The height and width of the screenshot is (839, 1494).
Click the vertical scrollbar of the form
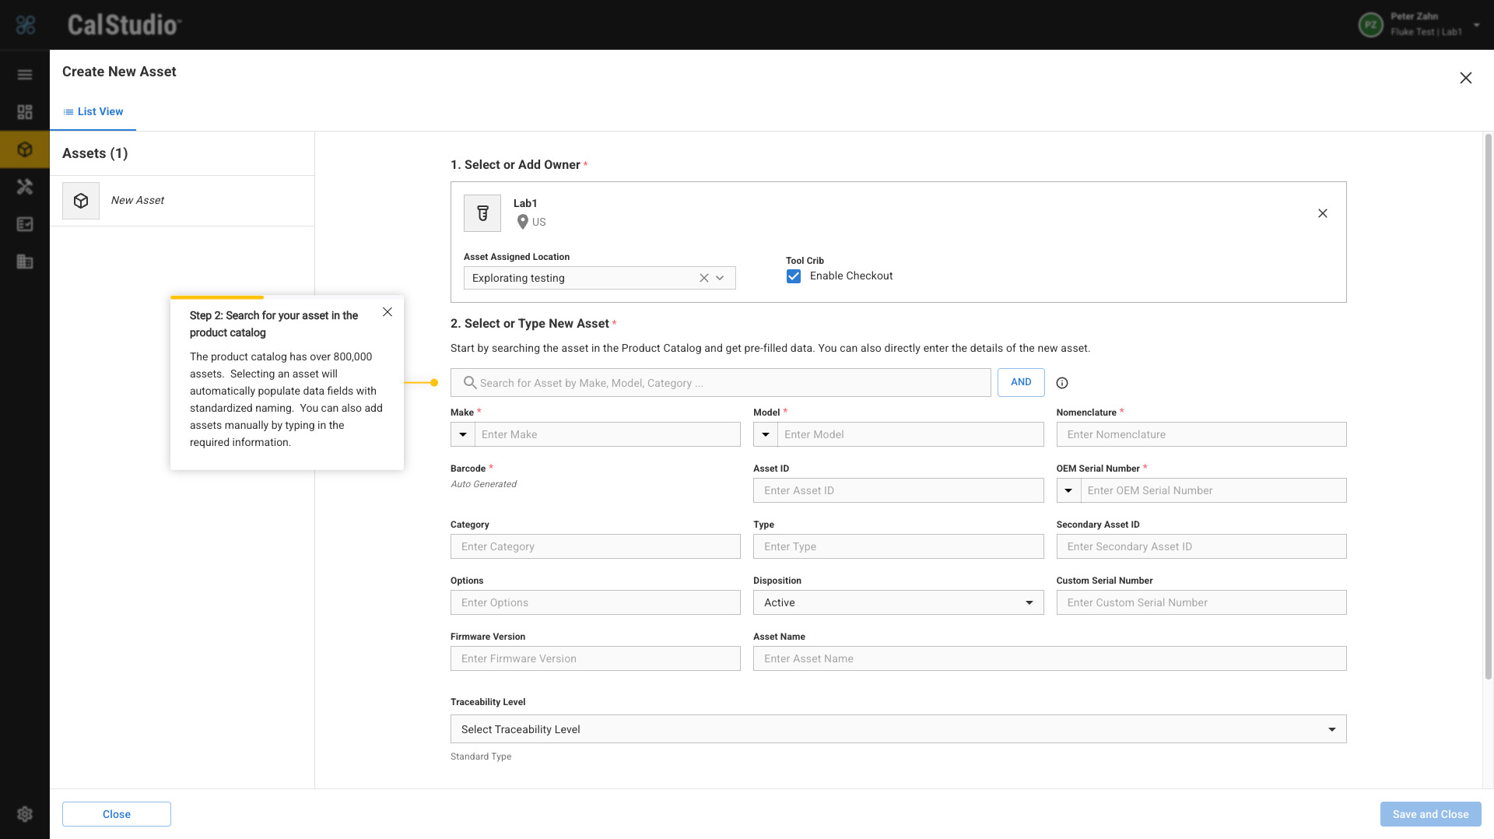point(1488,405)
